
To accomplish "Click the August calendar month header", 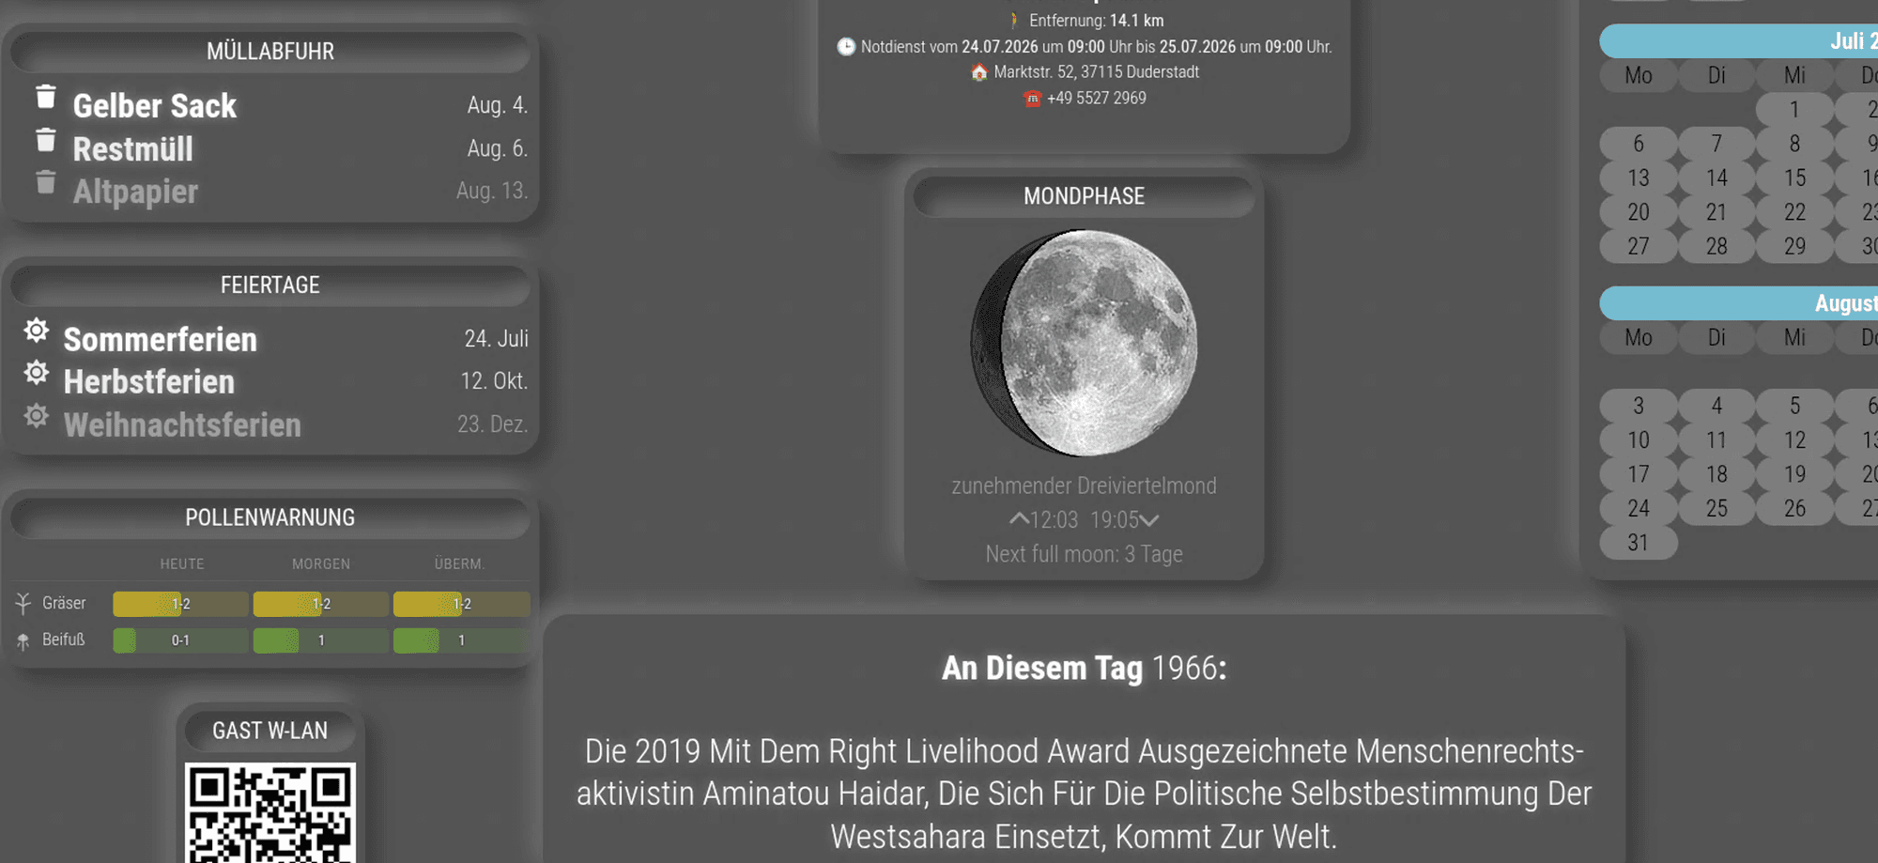I will [1739, 303].
